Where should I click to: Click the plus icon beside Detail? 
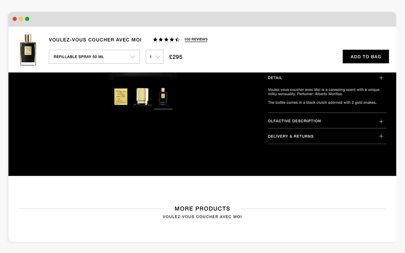click(381, 78)
